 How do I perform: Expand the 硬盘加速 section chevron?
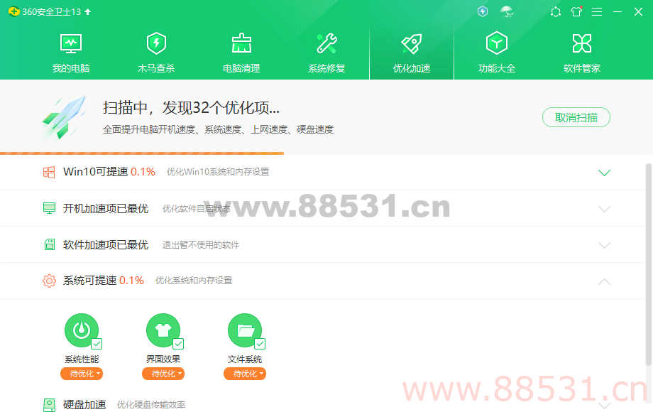coord(604,405)
